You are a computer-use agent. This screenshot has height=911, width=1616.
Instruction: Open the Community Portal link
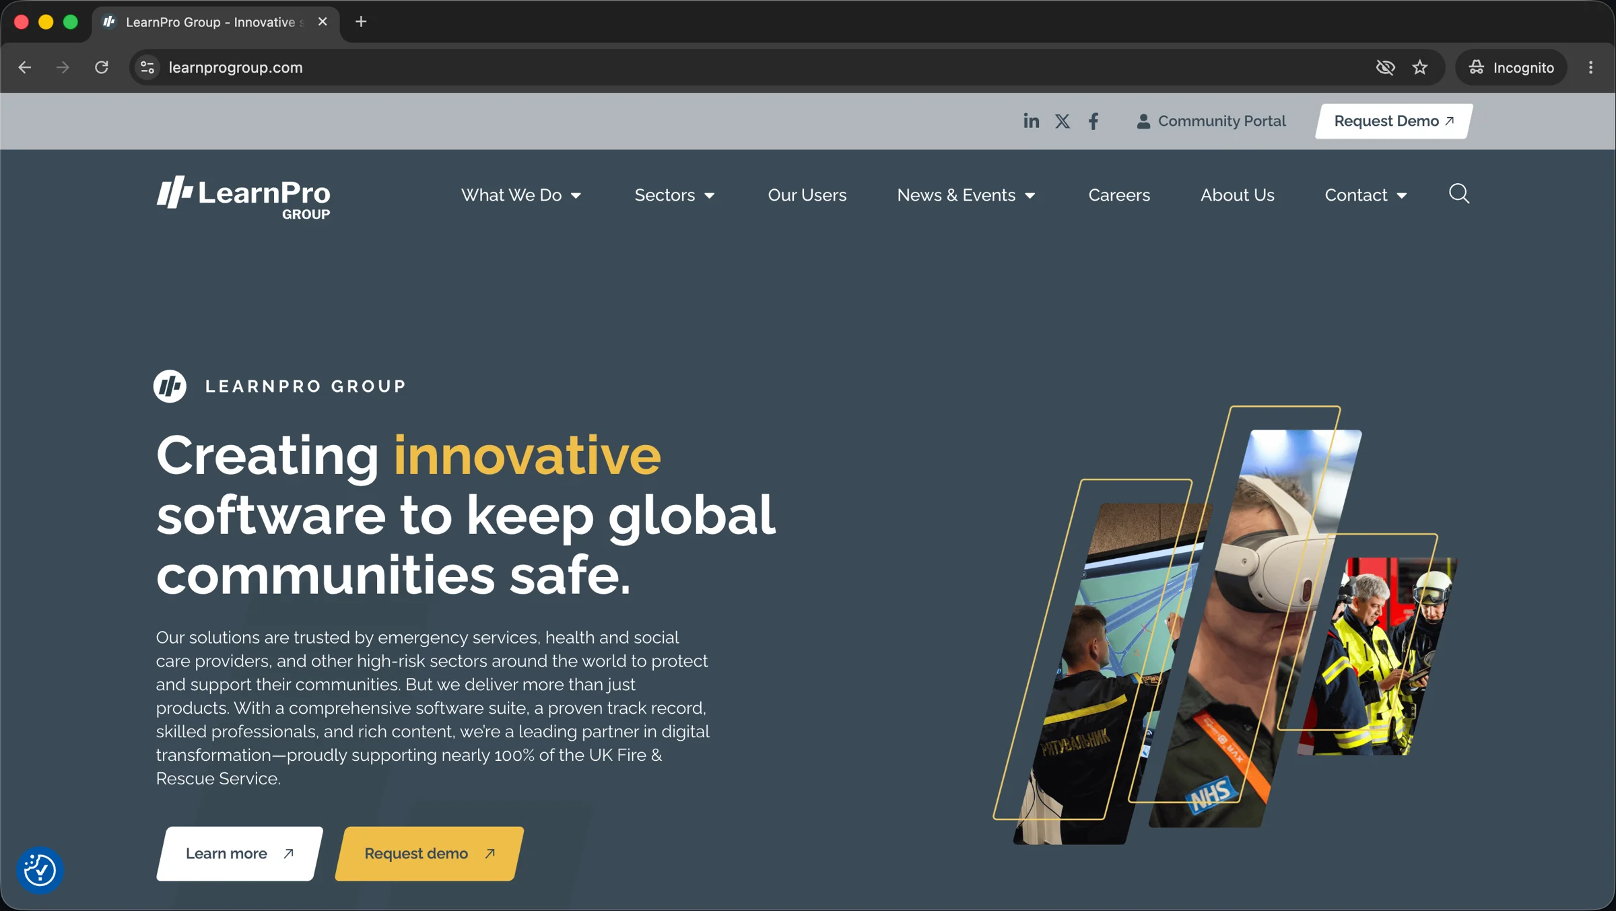[x=1211, y=121]
